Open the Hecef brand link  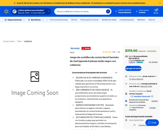tap(72, 52)
